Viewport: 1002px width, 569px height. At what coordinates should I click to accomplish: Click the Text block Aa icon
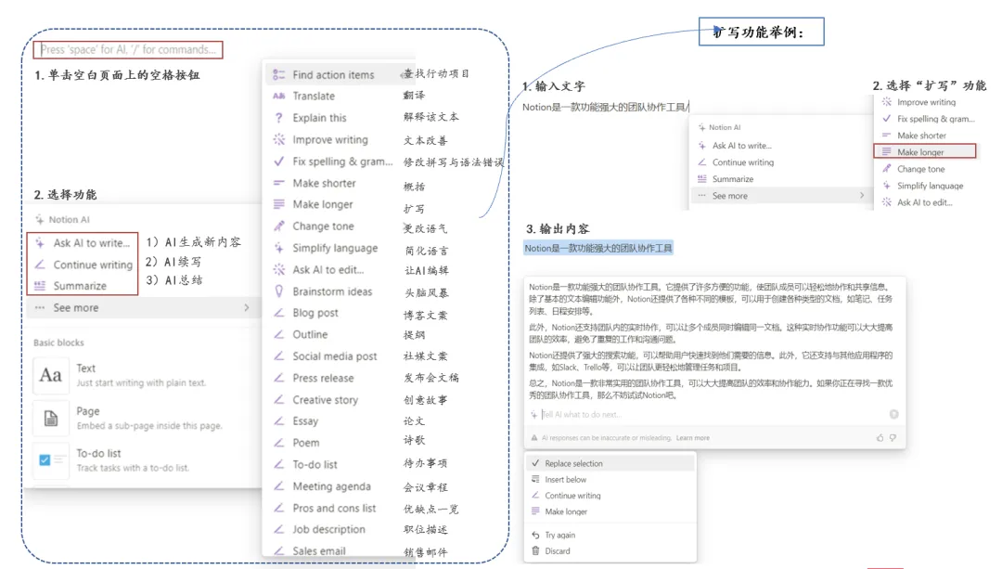[50, 375]
